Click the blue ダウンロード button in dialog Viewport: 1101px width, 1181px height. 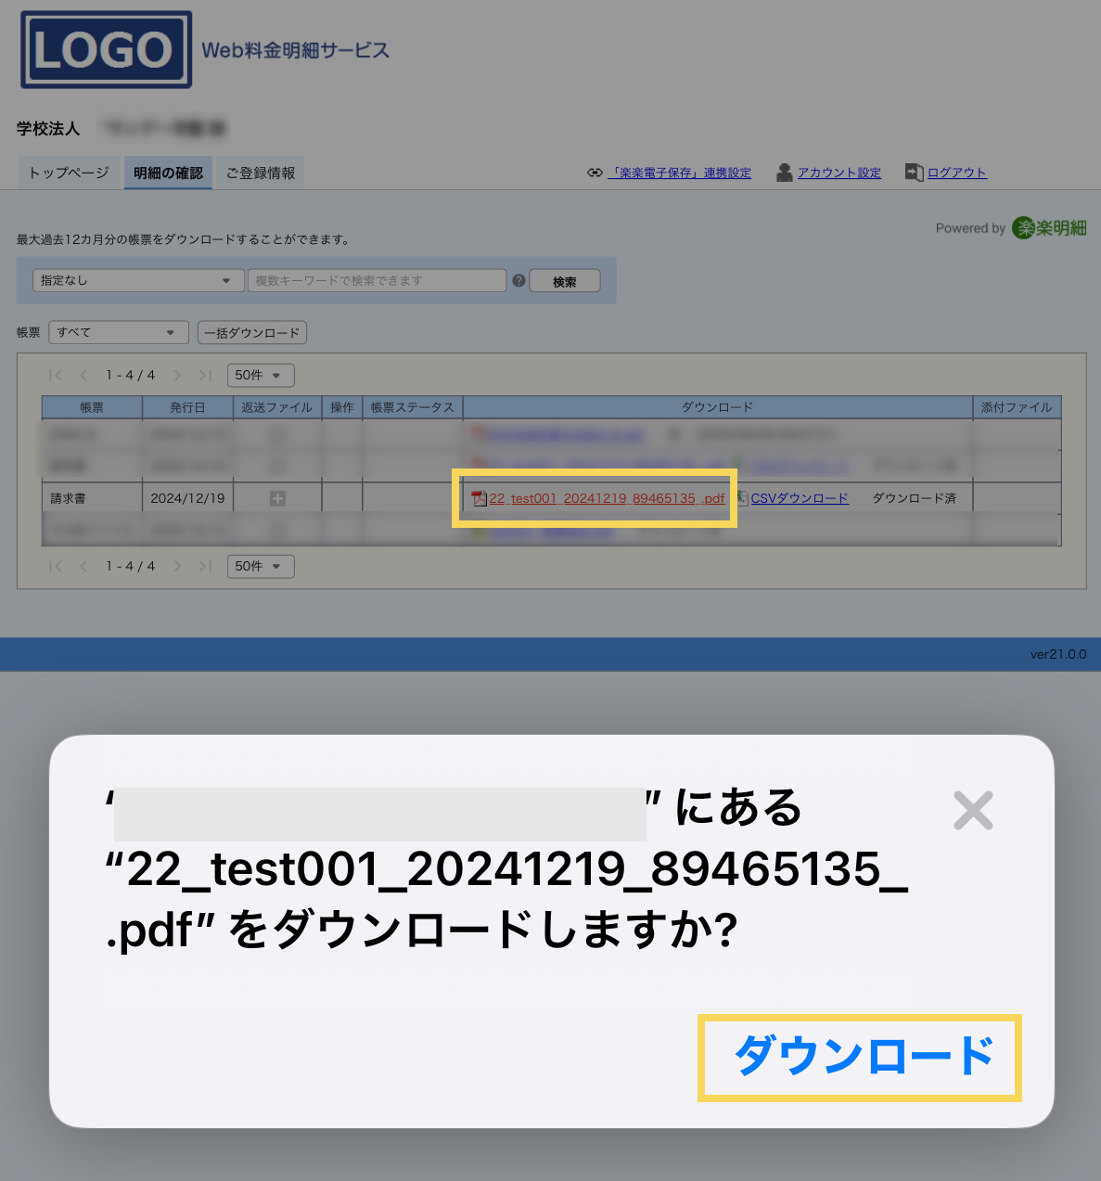click(x=863, y=1057)
